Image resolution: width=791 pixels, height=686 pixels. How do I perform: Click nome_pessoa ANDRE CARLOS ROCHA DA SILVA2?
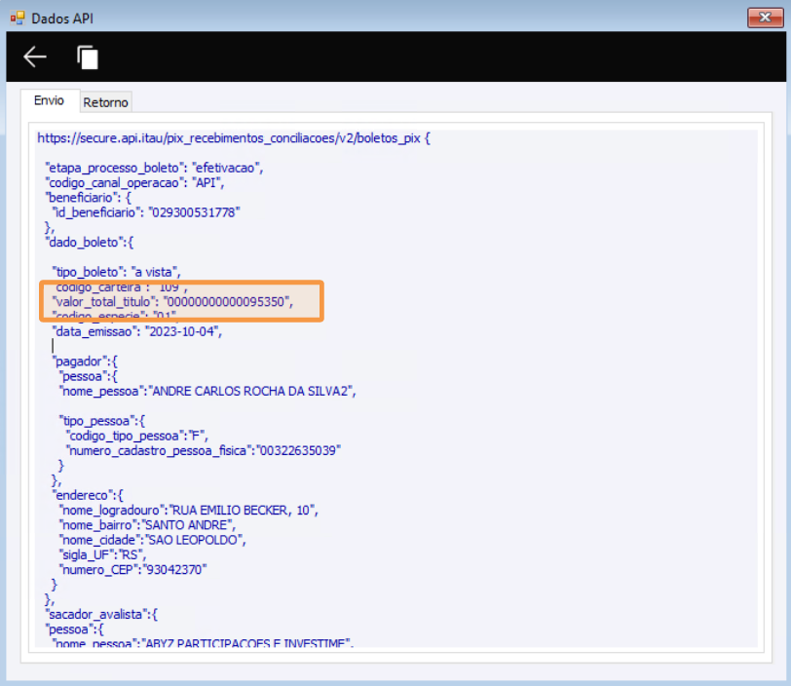coord(207,391)
